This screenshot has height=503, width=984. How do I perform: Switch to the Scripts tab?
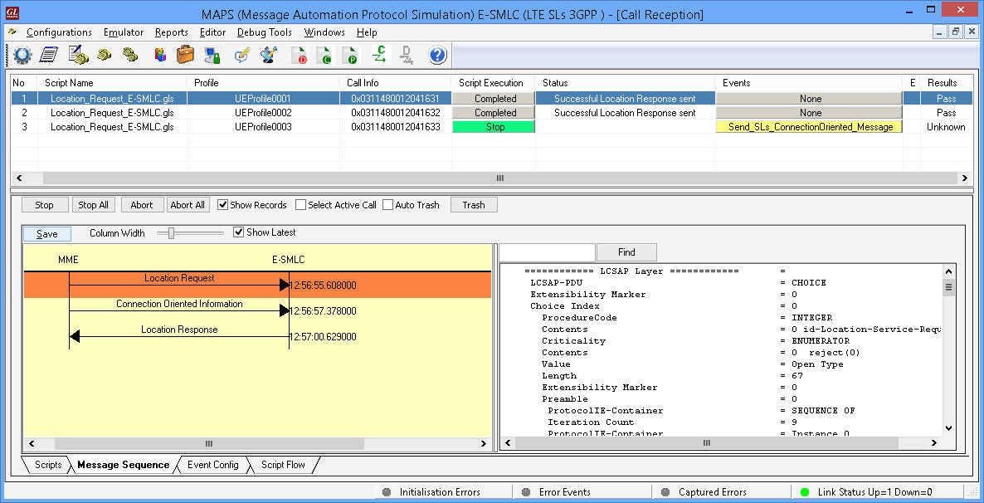[x=47, y=465]
